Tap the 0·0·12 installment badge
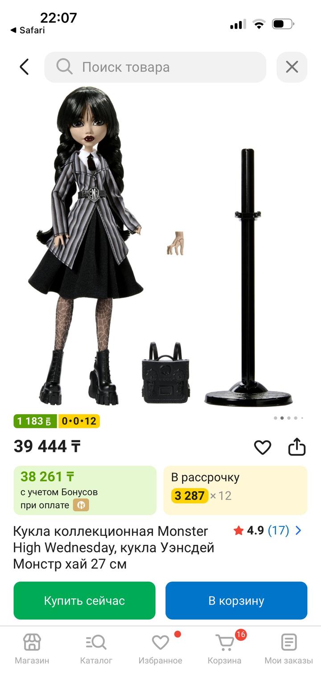Viewport: 321px width, 697px height. 79,421
